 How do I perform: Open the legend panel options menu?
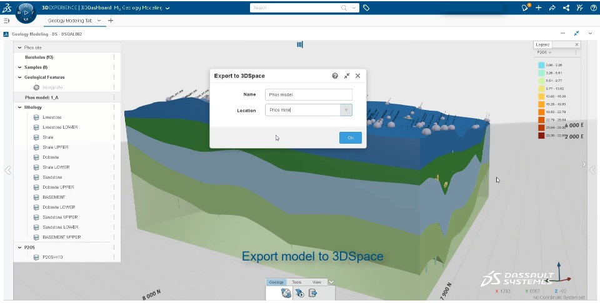point(576,52)
